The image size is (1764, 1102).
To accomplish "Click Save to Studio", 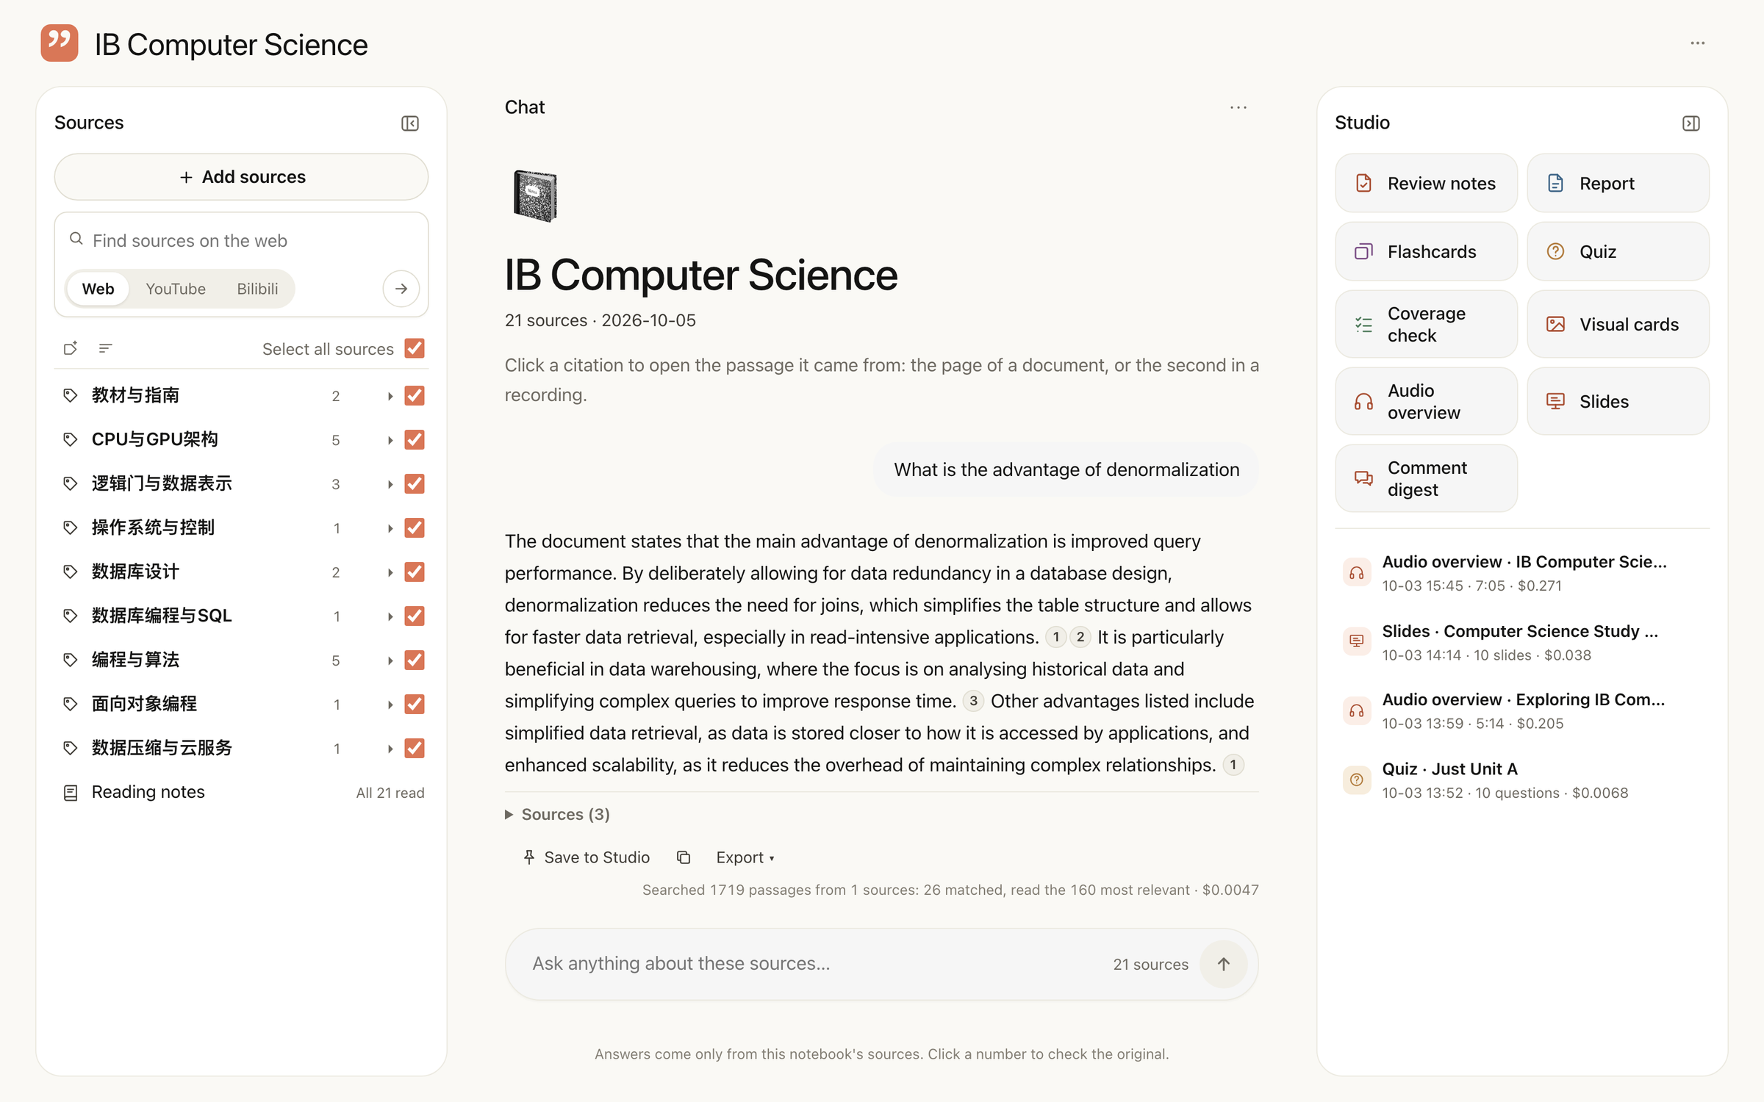I will click(587, 857).
